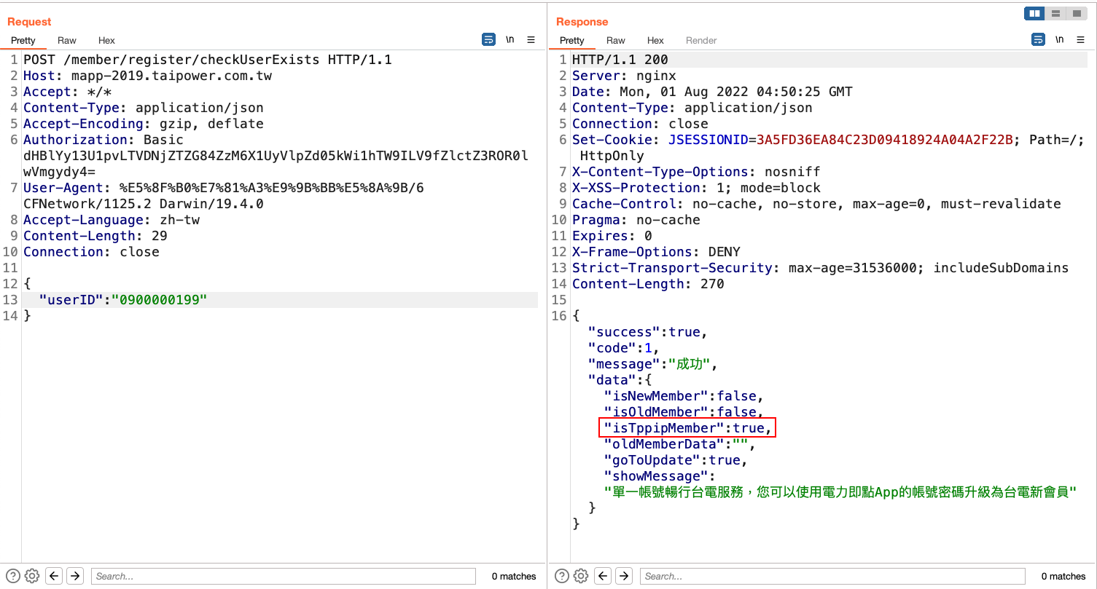Screen dimensions: 1097x589
Task: Click the Content-Length: 270 line
Action: (x=648, y=284)
